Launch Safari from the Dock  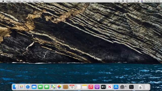28,87
